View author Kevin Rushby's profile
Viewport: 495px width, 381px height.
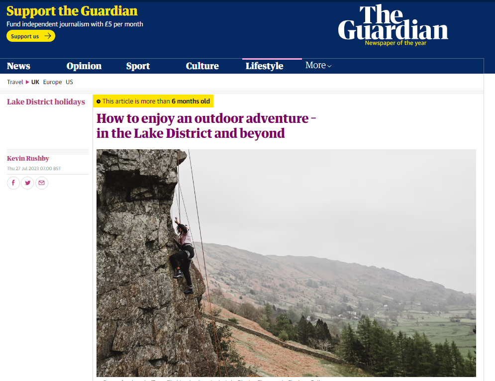click(x=28, y=159)
